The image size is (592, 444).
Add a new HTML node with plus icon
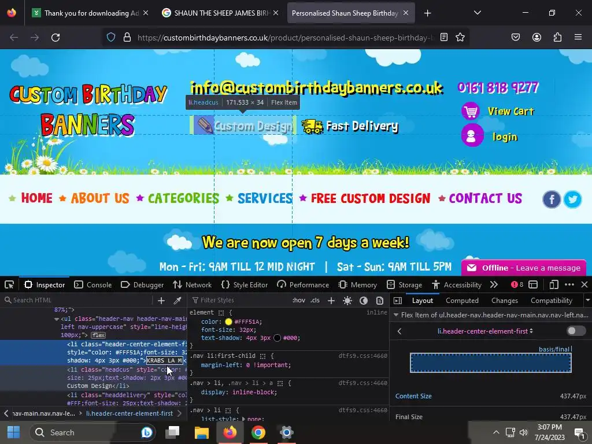click(161, 301)
